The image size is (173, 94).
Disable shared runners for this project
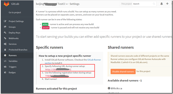point(123,71)
